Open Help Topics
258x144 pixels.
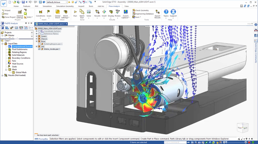click(x=166, y=13)
